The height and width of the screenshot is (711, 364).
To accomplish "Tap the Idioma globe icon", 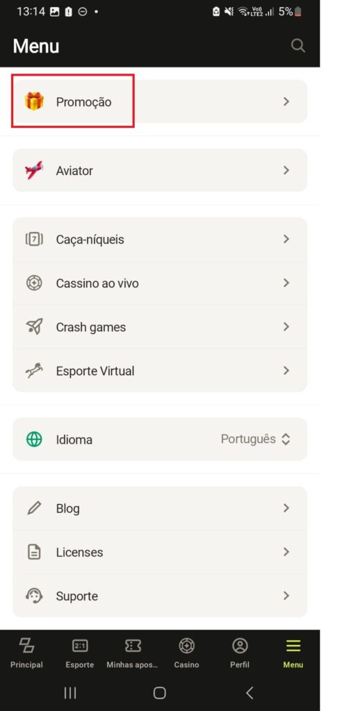I will [34, 440].
